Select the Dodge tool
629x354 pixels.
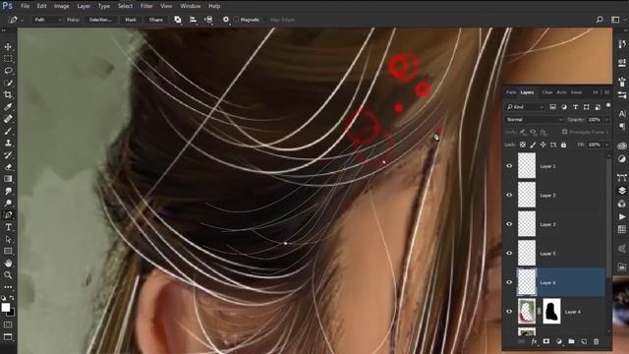coord(8,204)
